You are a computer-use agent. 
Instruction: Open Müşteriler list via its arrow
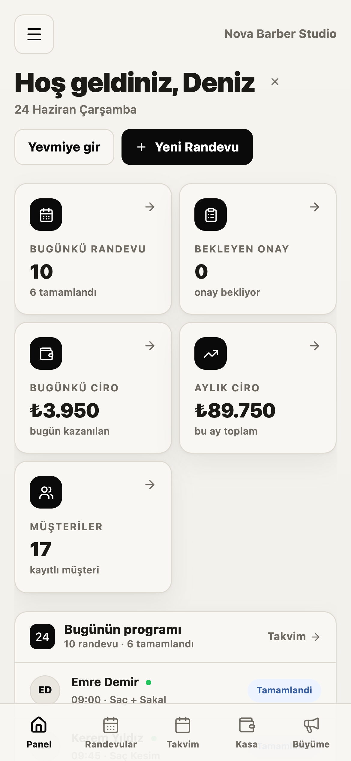tap(150, 484)
